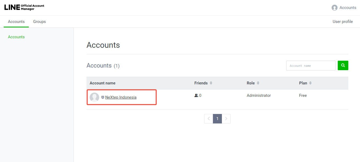
Task: Click the Free plan cell
Action: pos(303,96)
